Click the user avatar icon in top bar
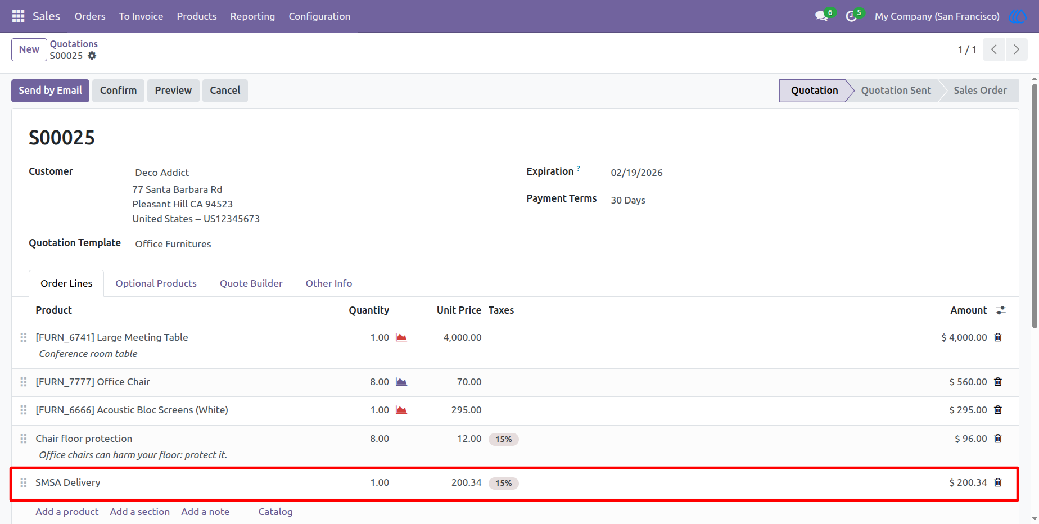 point(1018,16)
